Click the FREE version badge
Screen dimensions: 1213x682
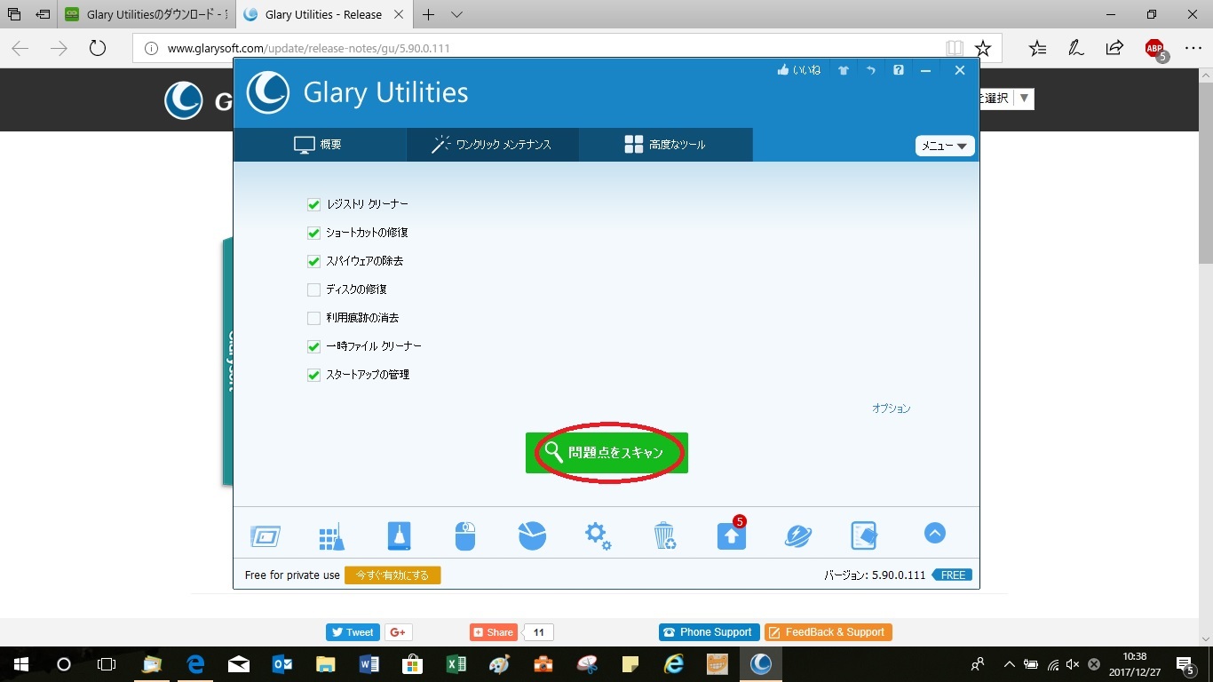coord(952,575)
